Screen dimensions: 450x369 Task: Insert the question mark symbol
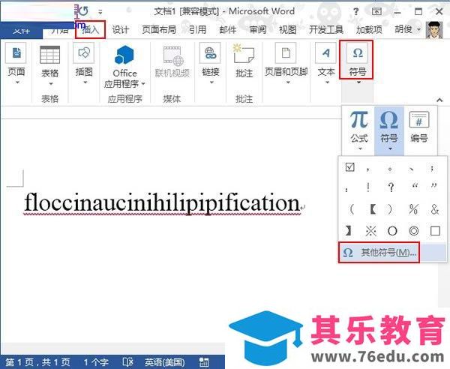tap(391, 187)
